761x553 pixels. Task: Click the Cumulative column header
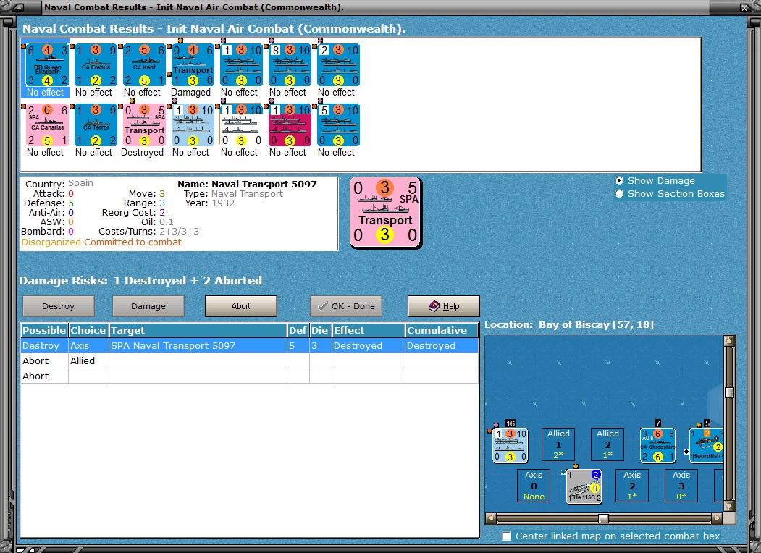click(442, 330)
